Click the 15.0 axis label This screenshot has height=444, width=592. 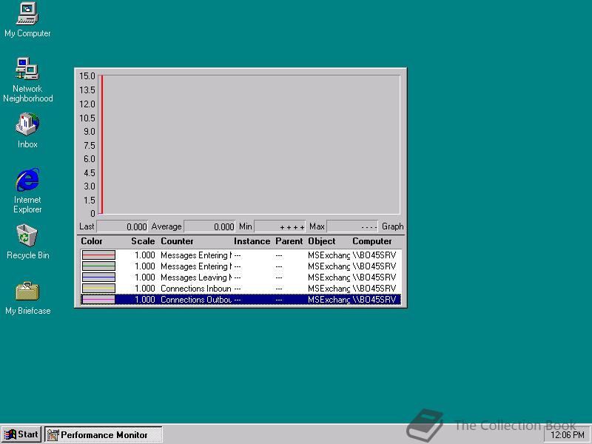87,76
